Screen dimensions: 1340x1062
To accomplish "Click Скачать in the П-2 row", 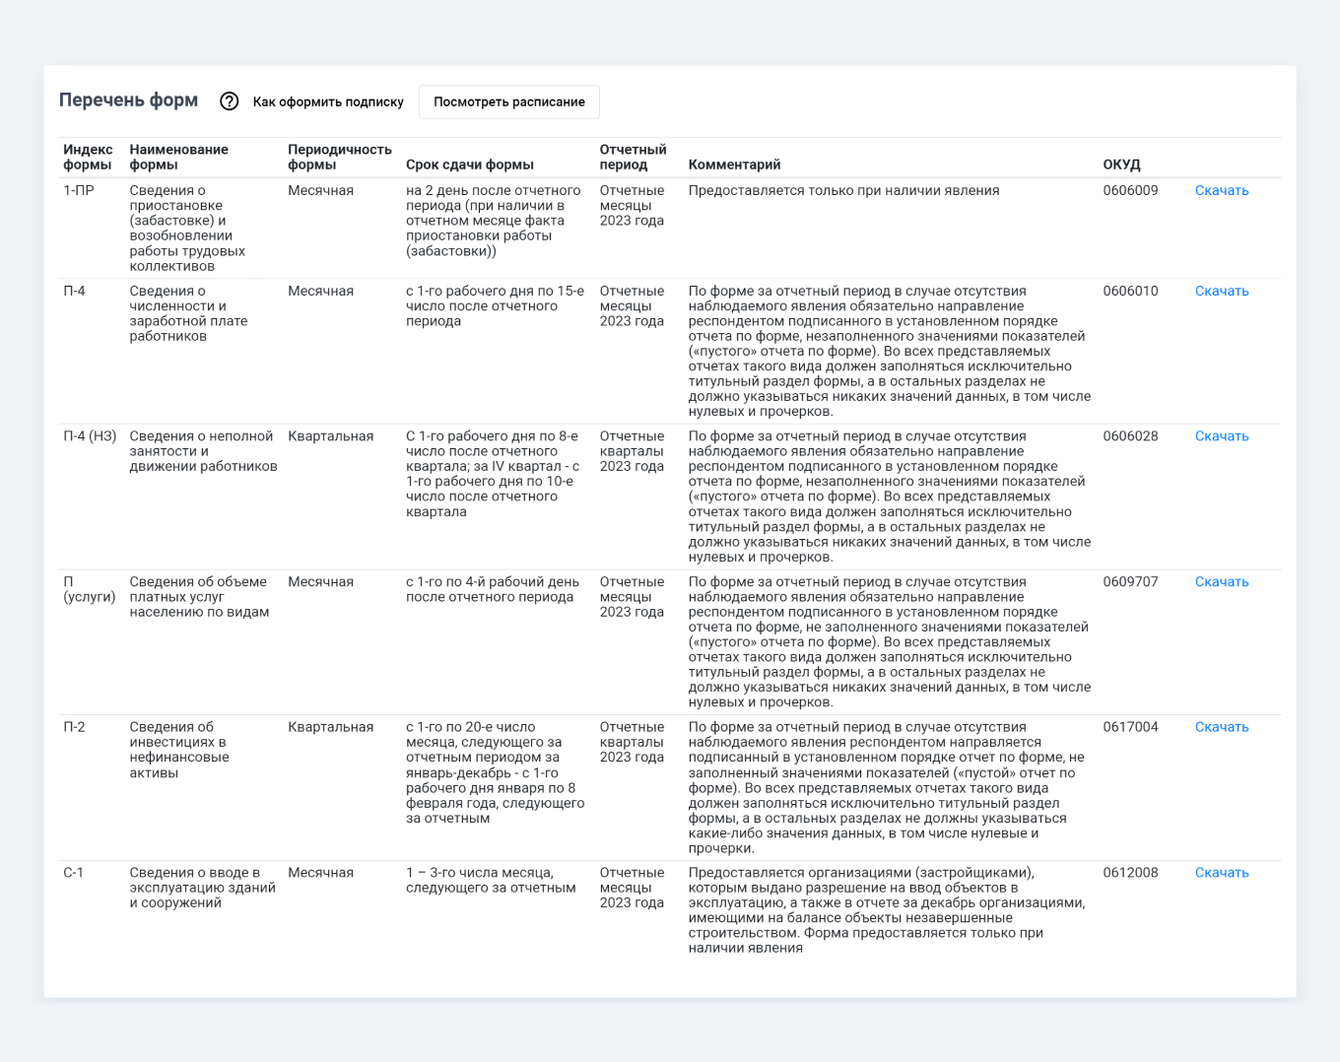I will (1221, 727).
